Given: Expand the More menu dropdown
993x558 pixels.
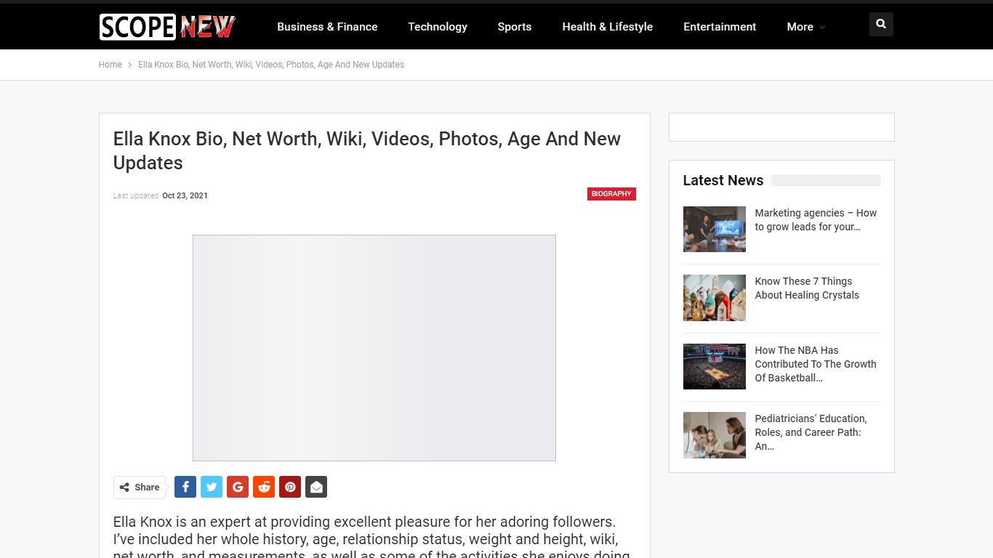Looking at the screenshot, I should 805,27.
